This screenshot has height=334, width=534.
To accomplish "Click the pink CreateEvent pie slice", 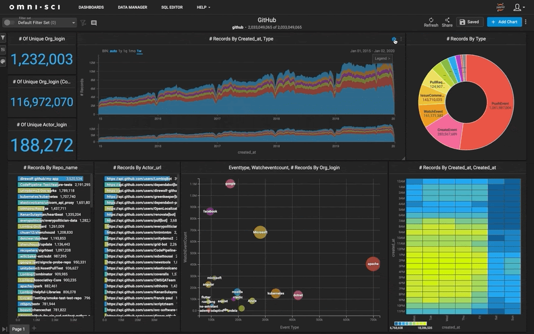I will [447, 132].
